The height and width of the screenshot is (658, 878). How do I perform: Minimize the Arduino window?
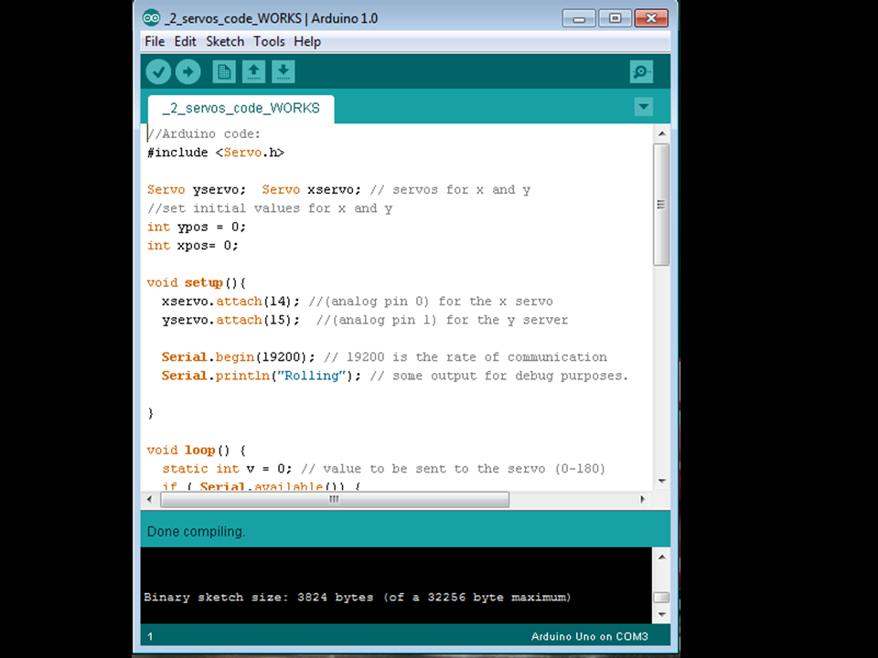[x=579, y=18]
